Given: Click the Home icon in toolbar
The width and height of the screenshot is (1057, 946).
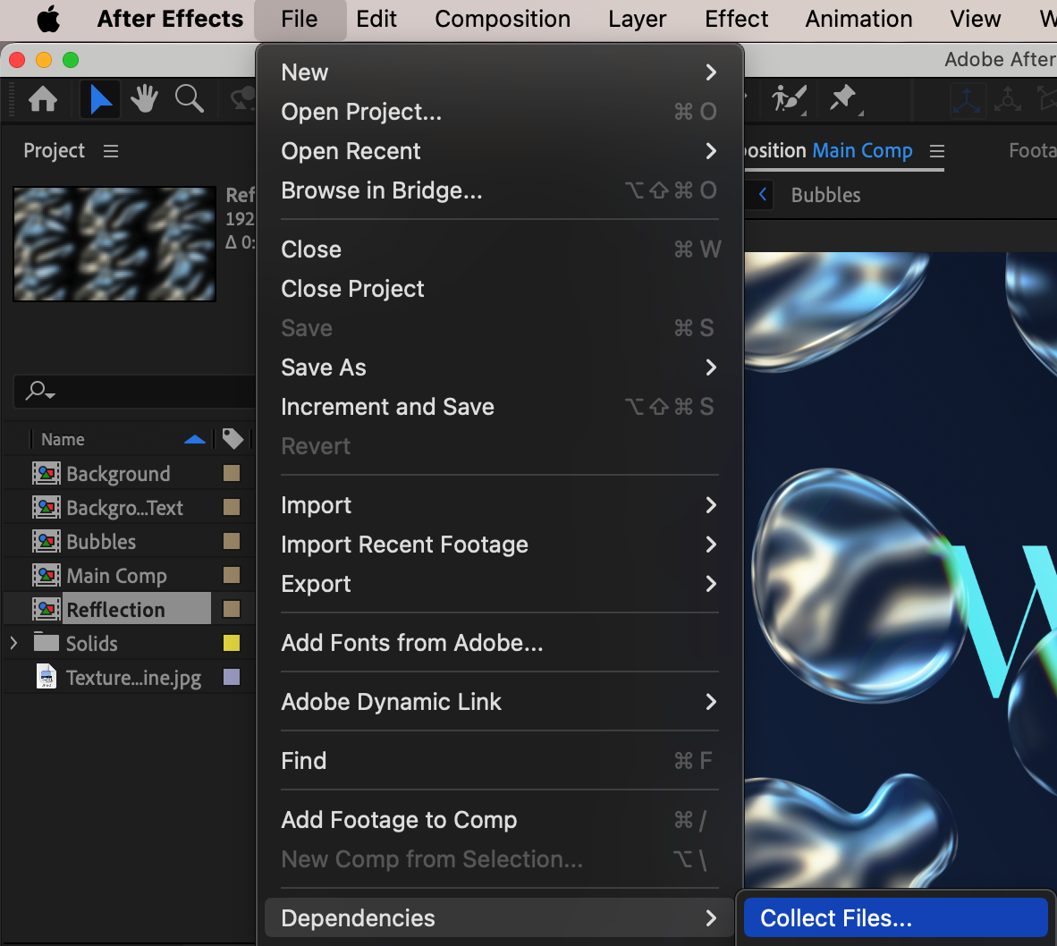Looking at the screenshot, I should click(x=42, y=99).
